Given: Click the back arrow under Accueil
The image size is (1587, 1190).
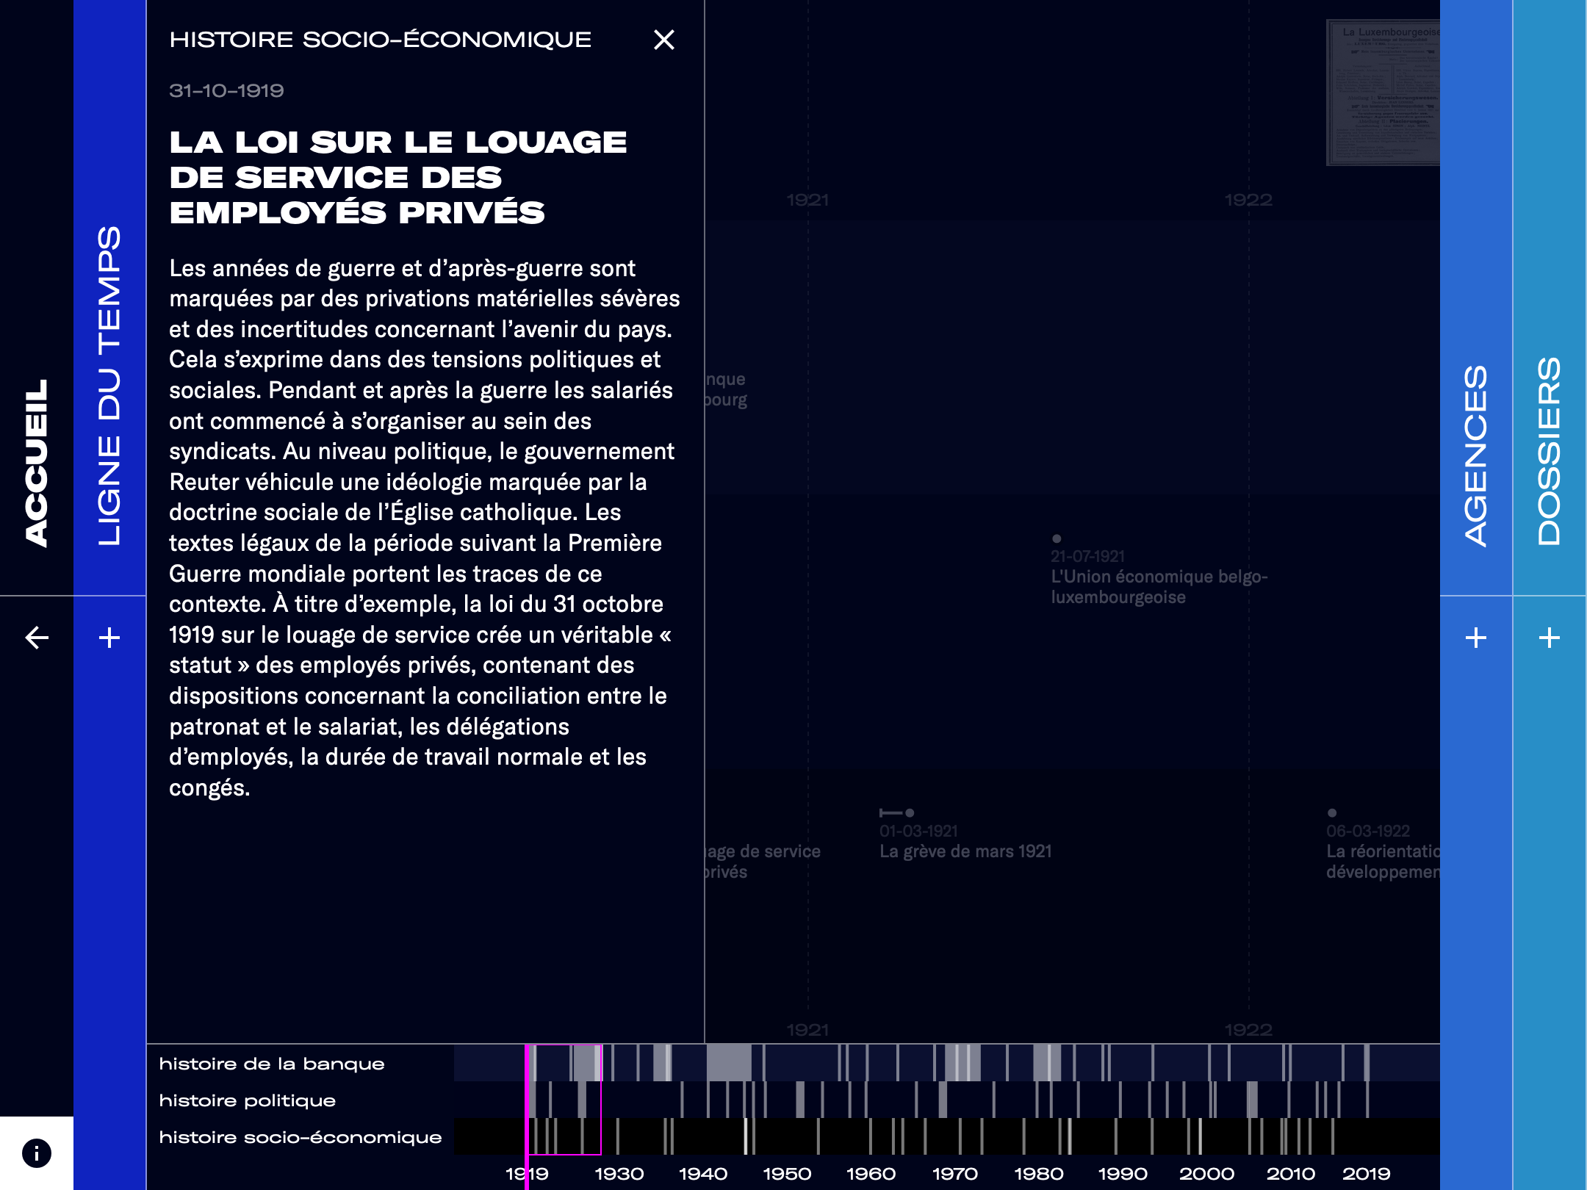Looking at the screenshot, I should click(37, 637).
